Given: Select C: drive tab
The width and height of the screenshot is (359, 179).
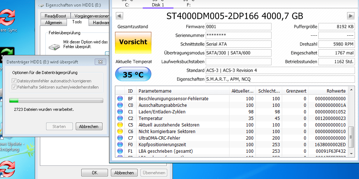Looking at the screenshot, I should pyautogui.click(x=127, y=5).
